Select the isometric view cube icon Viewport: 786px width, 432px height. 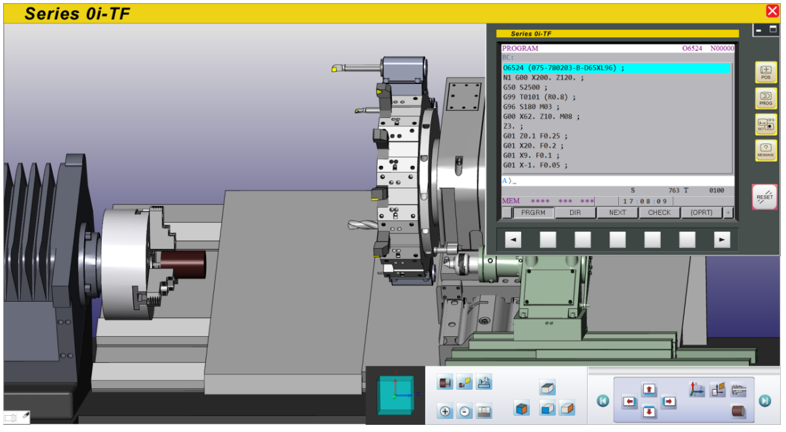pyautogui.click(x=522, y=409)
